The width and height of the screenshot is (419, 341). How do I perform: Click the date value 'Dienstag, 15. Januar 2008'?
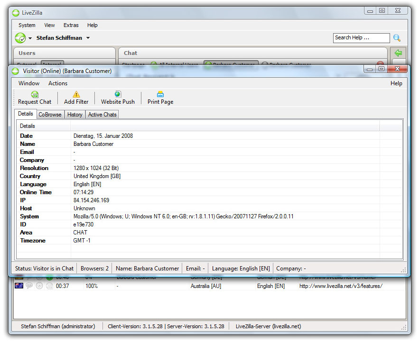[103, 136]
